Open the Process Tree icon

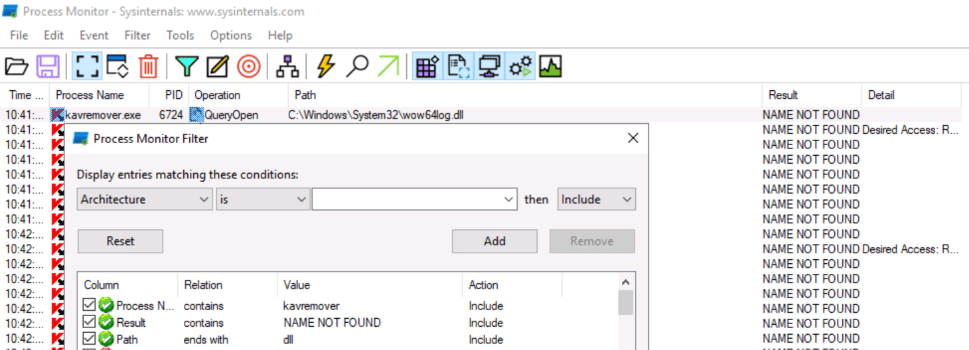coord(287,66)
